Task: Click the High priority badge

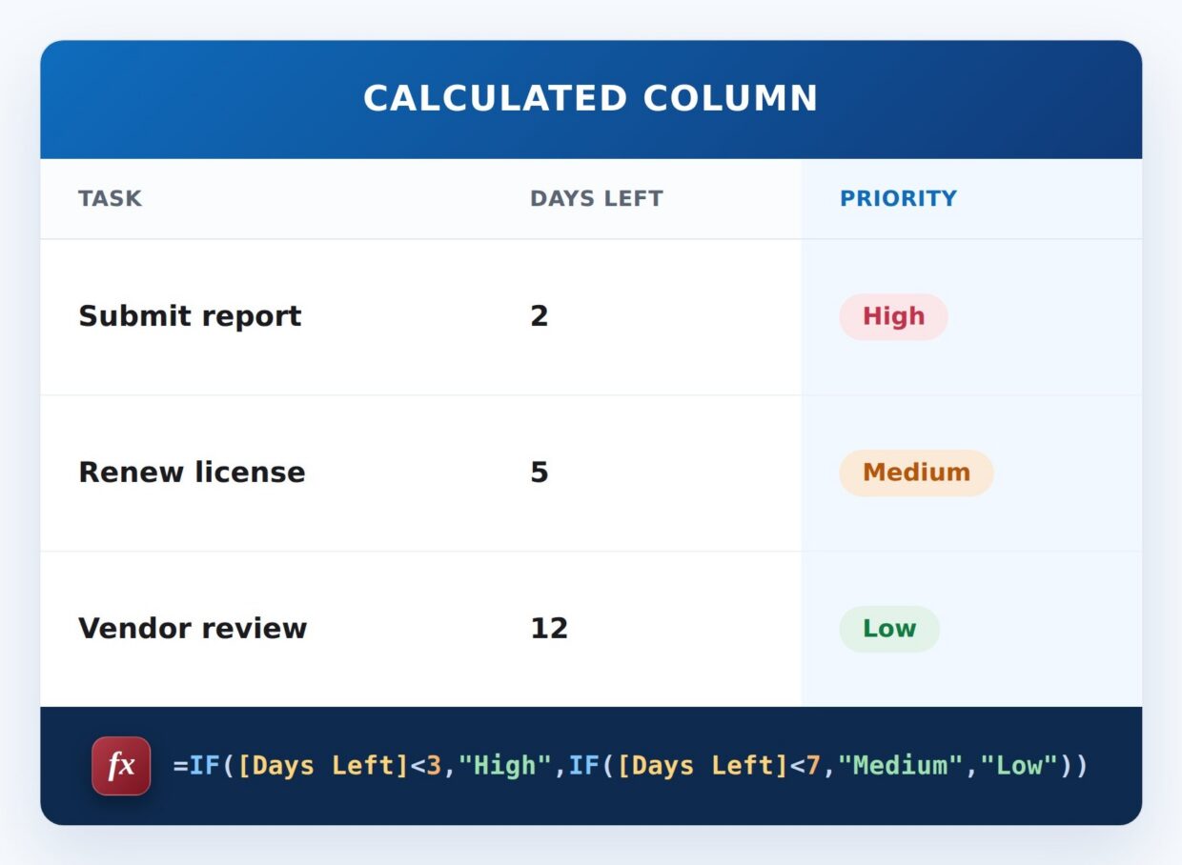Action: 893,316
